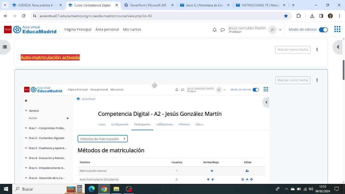Open Área personal in the navigation bar
345x194 pixels.
point(107,29)
